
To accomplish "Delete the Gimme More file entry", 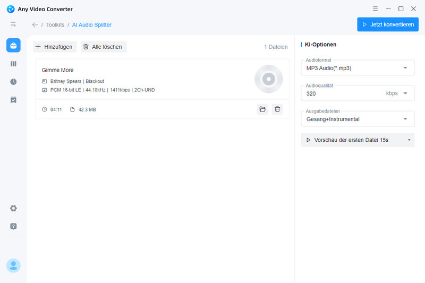I will 277,109.
